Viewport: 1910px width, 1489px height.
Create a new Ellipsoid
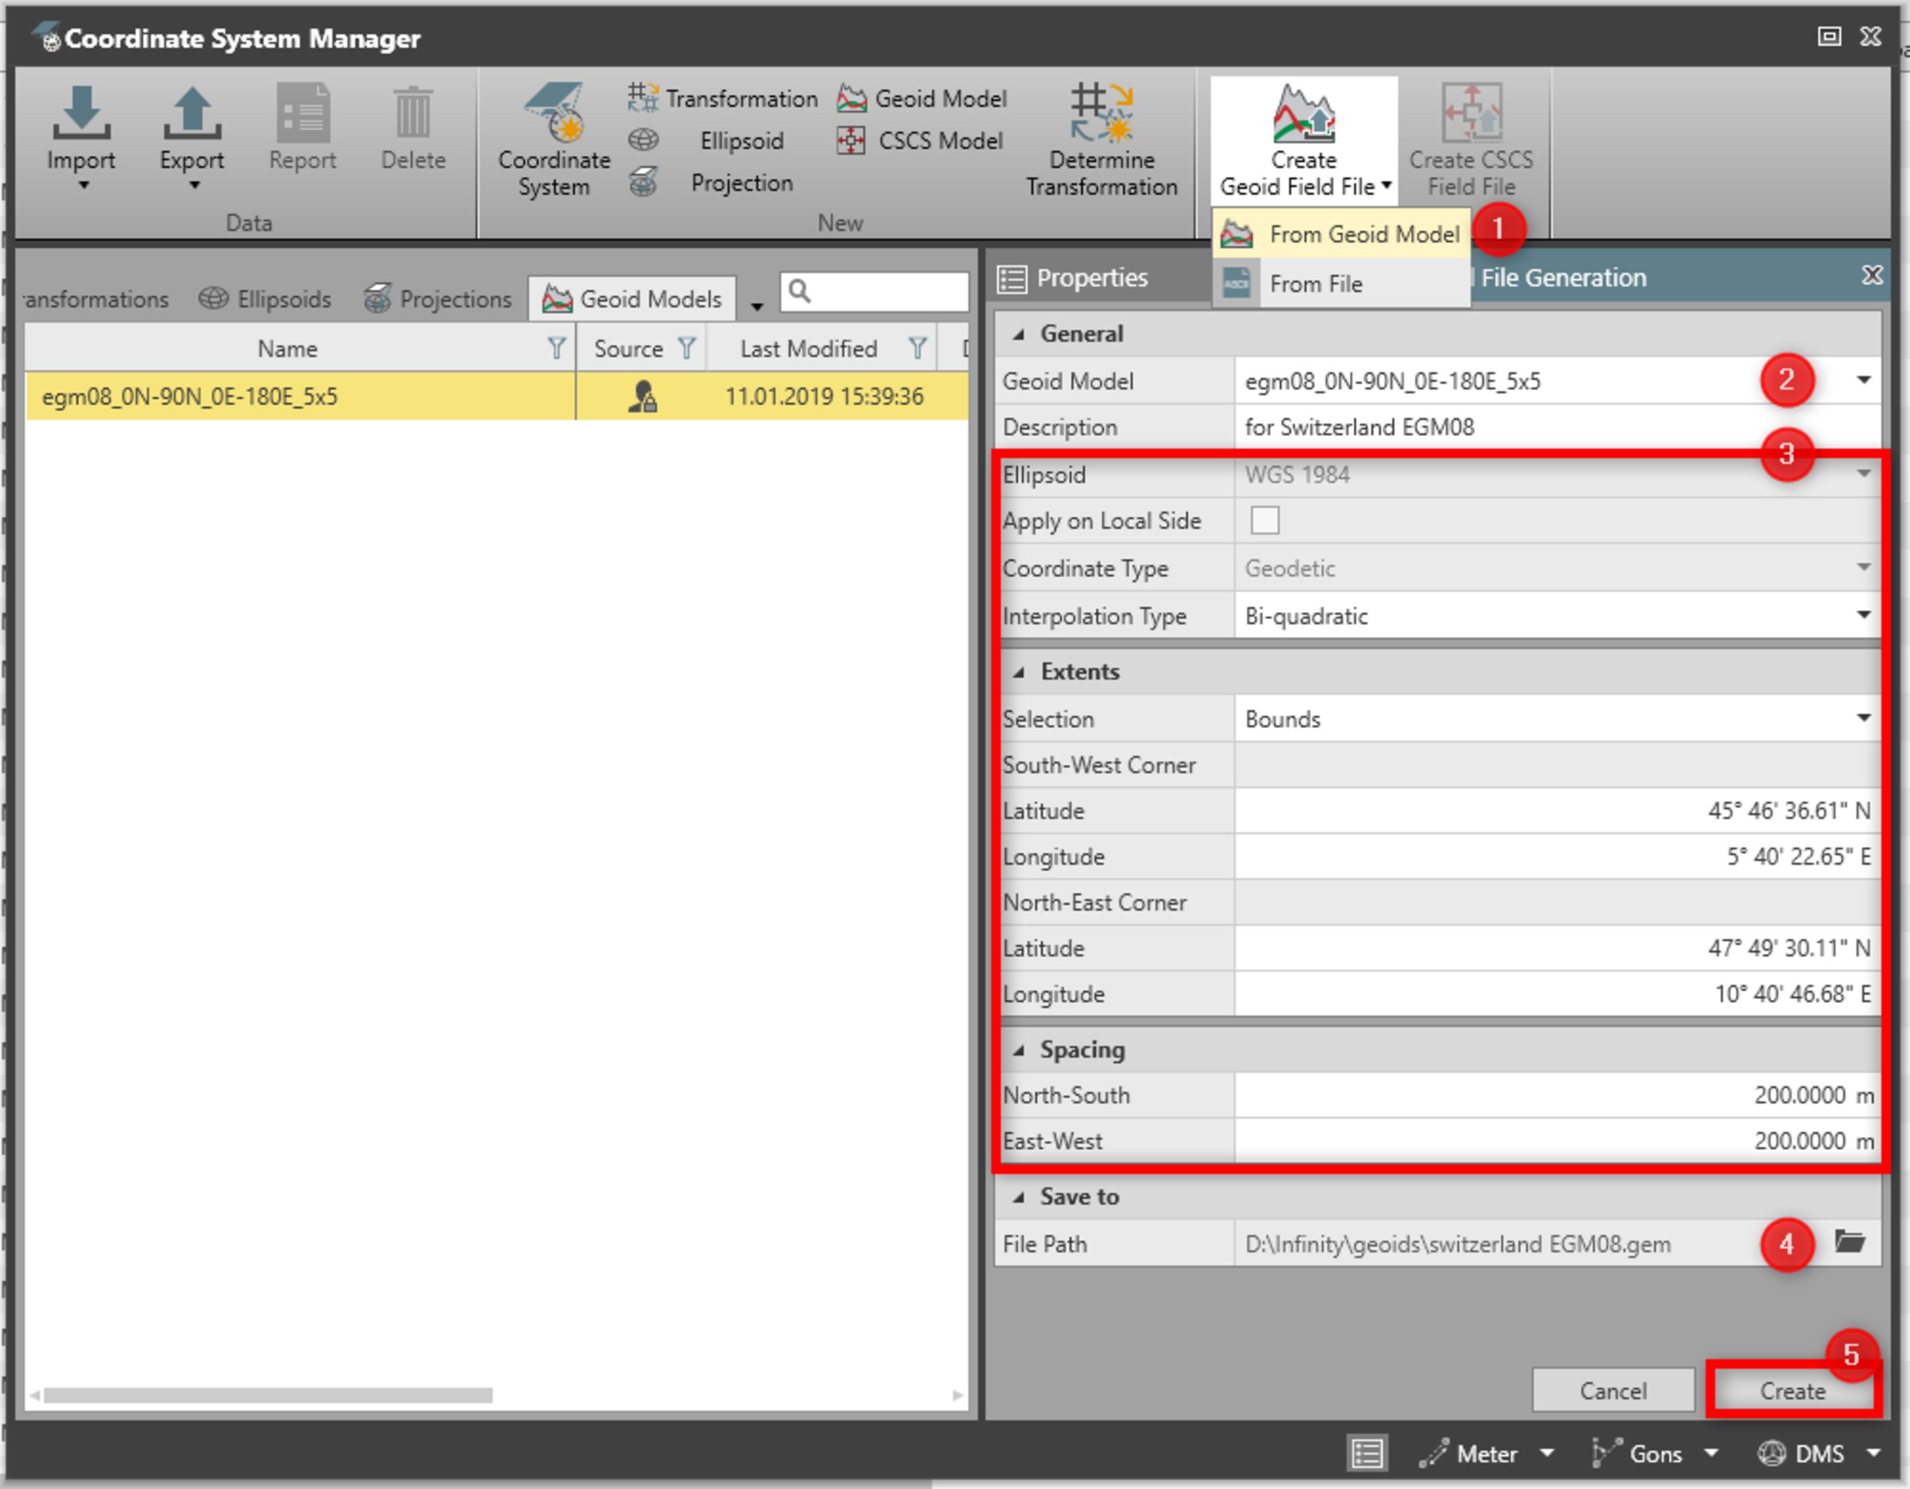point(707,140)
